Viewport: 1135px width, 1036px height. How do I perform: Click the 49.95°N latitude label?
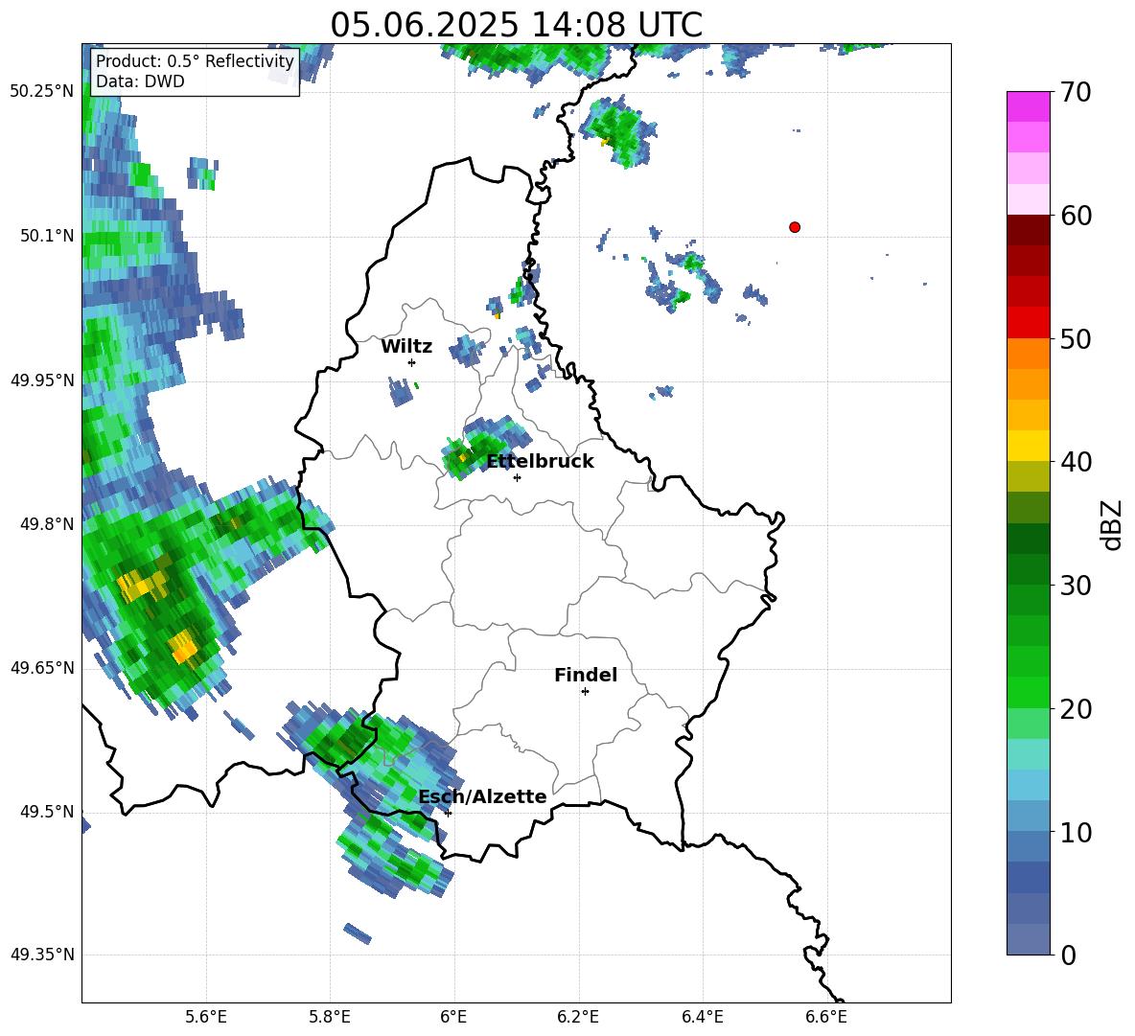coord(42,380)
